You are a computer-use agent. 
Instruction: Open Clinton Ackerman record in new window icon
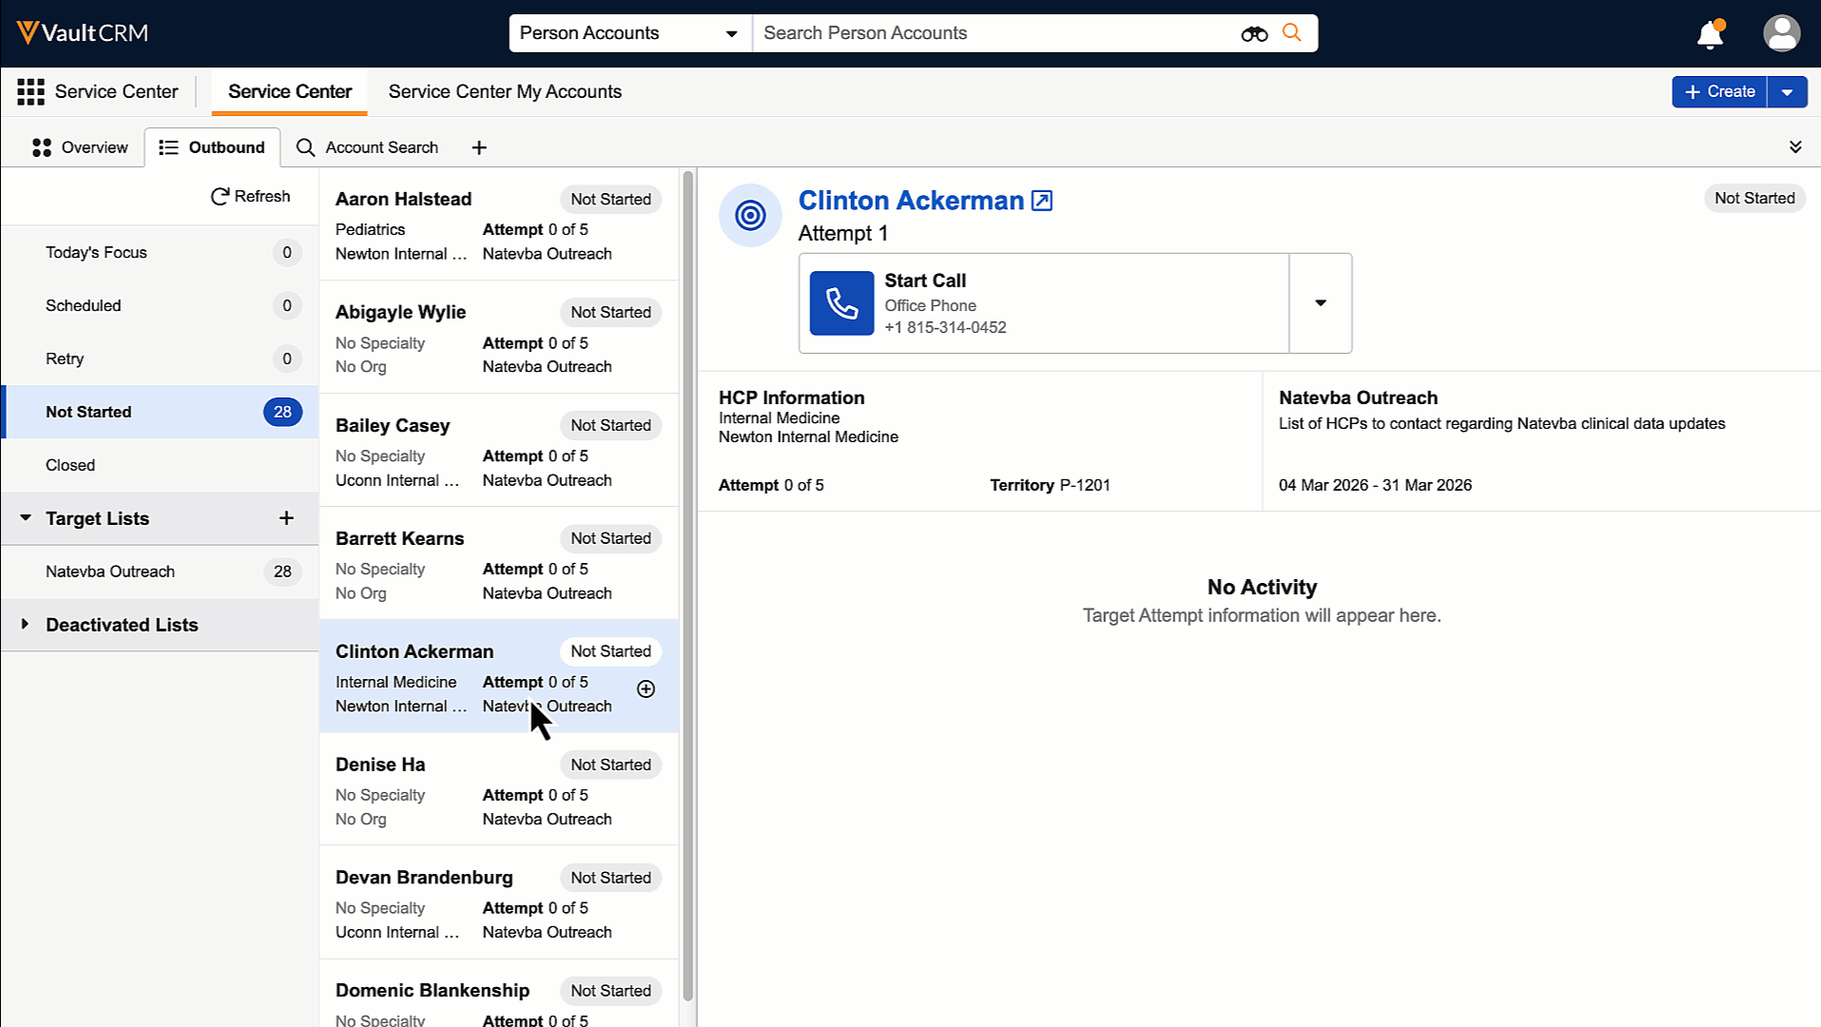pyautogui.click(x=1042, y=201)
